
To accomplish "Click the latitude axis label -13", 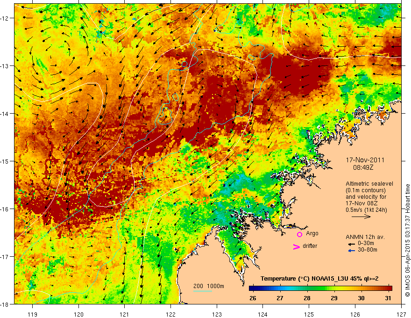I will point(5,66).
